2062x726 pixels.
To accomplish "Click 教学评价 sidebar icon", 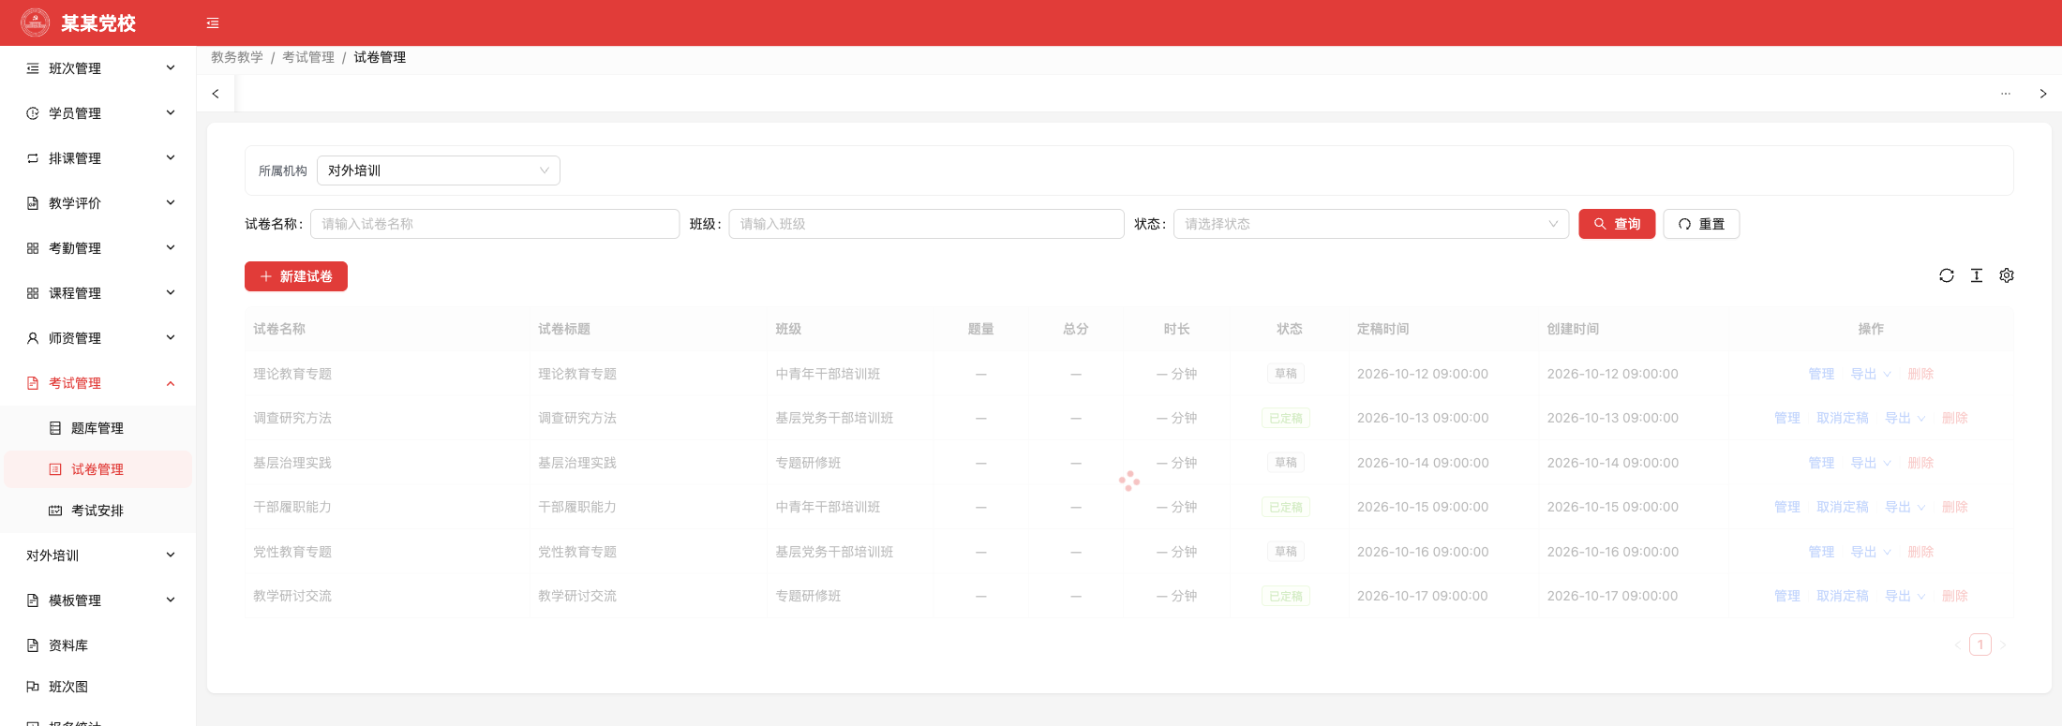I will 33,203.
